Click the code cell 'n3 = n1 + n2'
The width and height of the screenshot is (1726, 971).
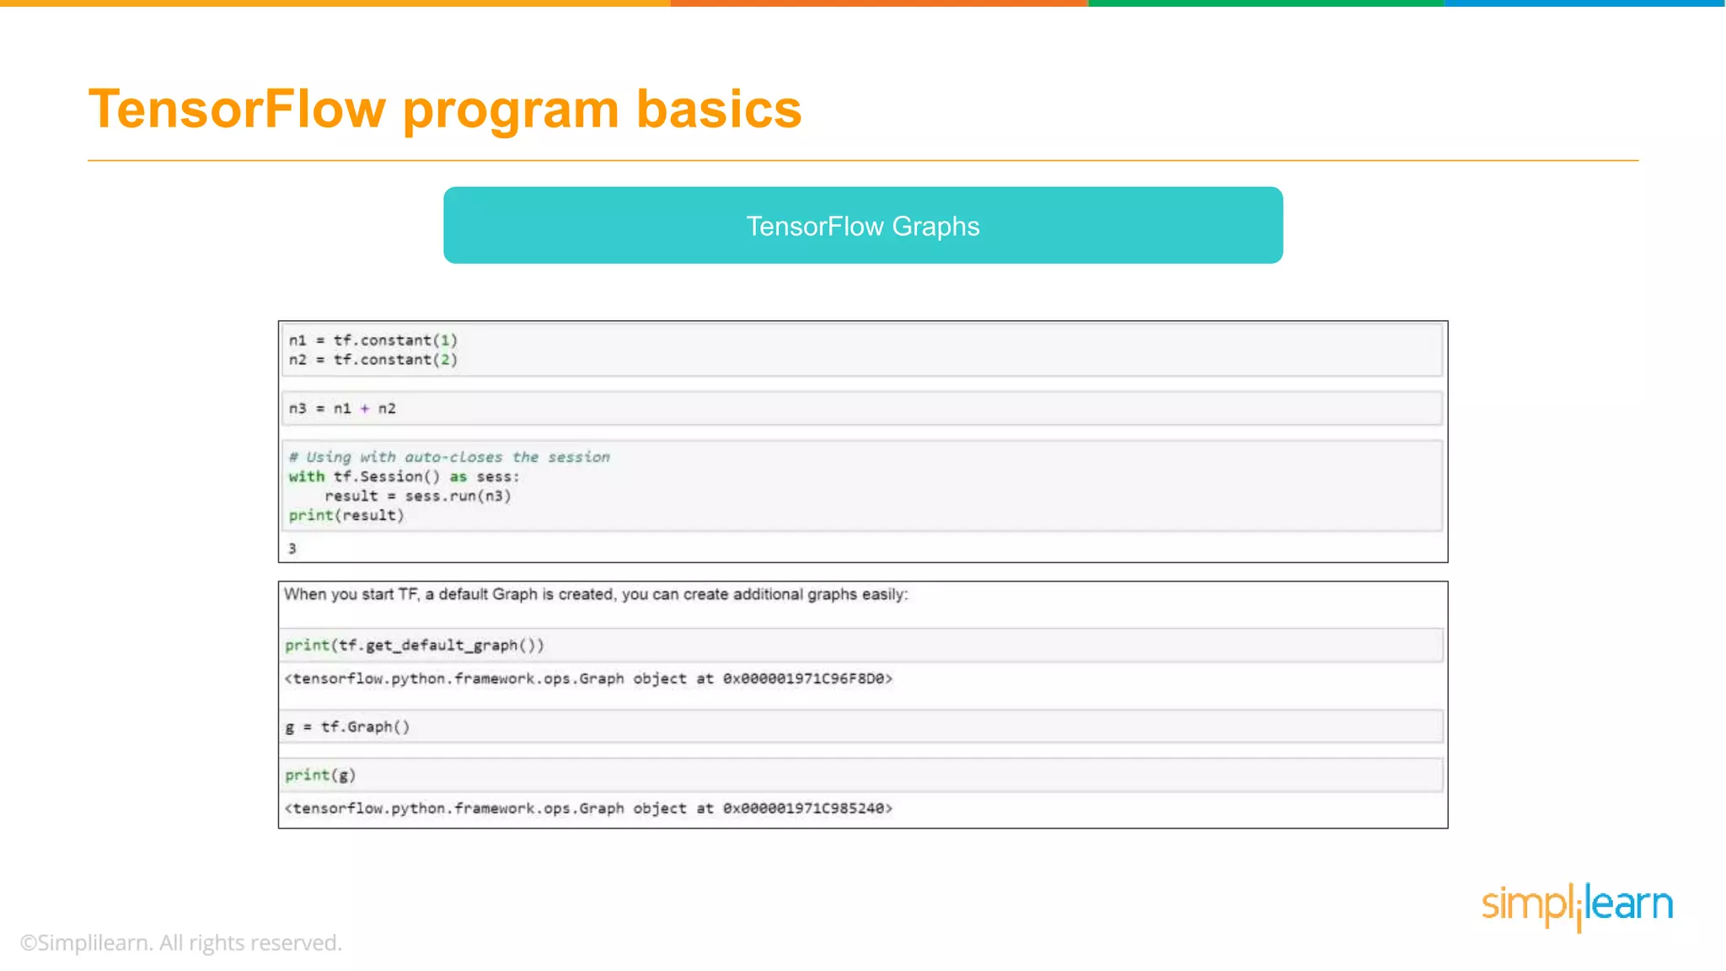point(862,409)
